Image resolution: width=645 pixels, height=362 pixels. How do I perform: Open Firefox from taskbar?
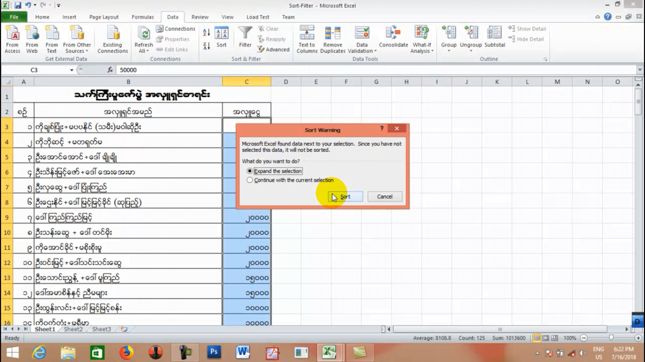pyautogui.click(x=127, y=352)
